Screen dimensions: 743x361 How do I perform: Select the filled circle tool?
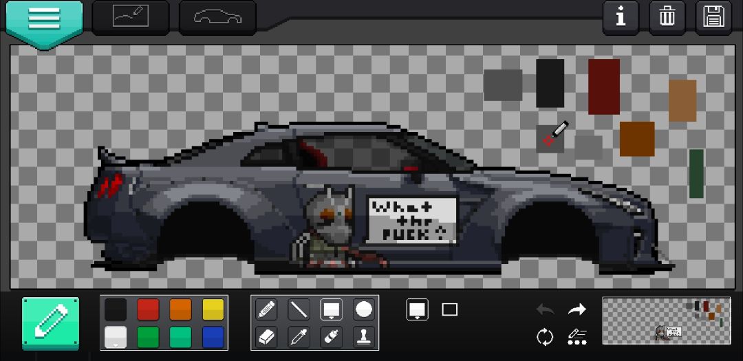click(364, 309)
